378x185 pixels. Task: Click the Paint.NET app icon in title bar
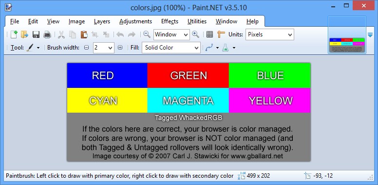tap(9, 7)
